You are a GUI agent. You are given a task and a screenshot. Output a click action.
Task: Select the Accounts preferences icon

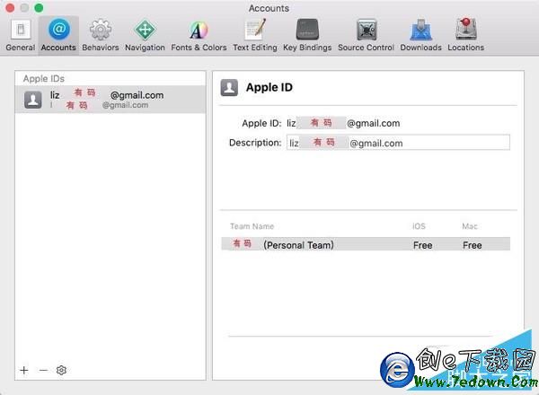coord(58,35)
